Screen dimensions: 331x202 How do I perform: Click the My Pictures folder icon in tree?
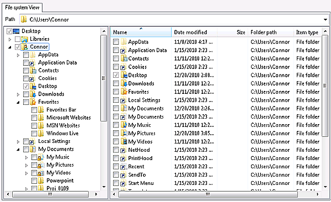pyautogui.click(x=41, y=165)
